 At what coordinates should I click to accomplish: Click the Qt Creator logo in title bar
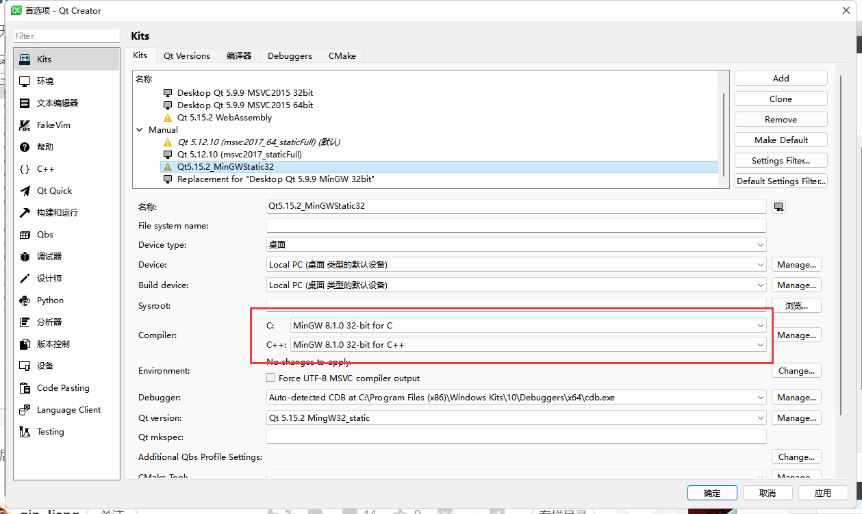coord(16,10)
